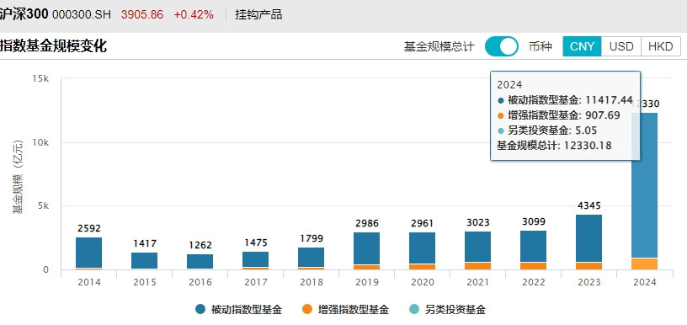Click the 指数基金规模变化 section title
This screenshot has height=325, width=687.
53,45
